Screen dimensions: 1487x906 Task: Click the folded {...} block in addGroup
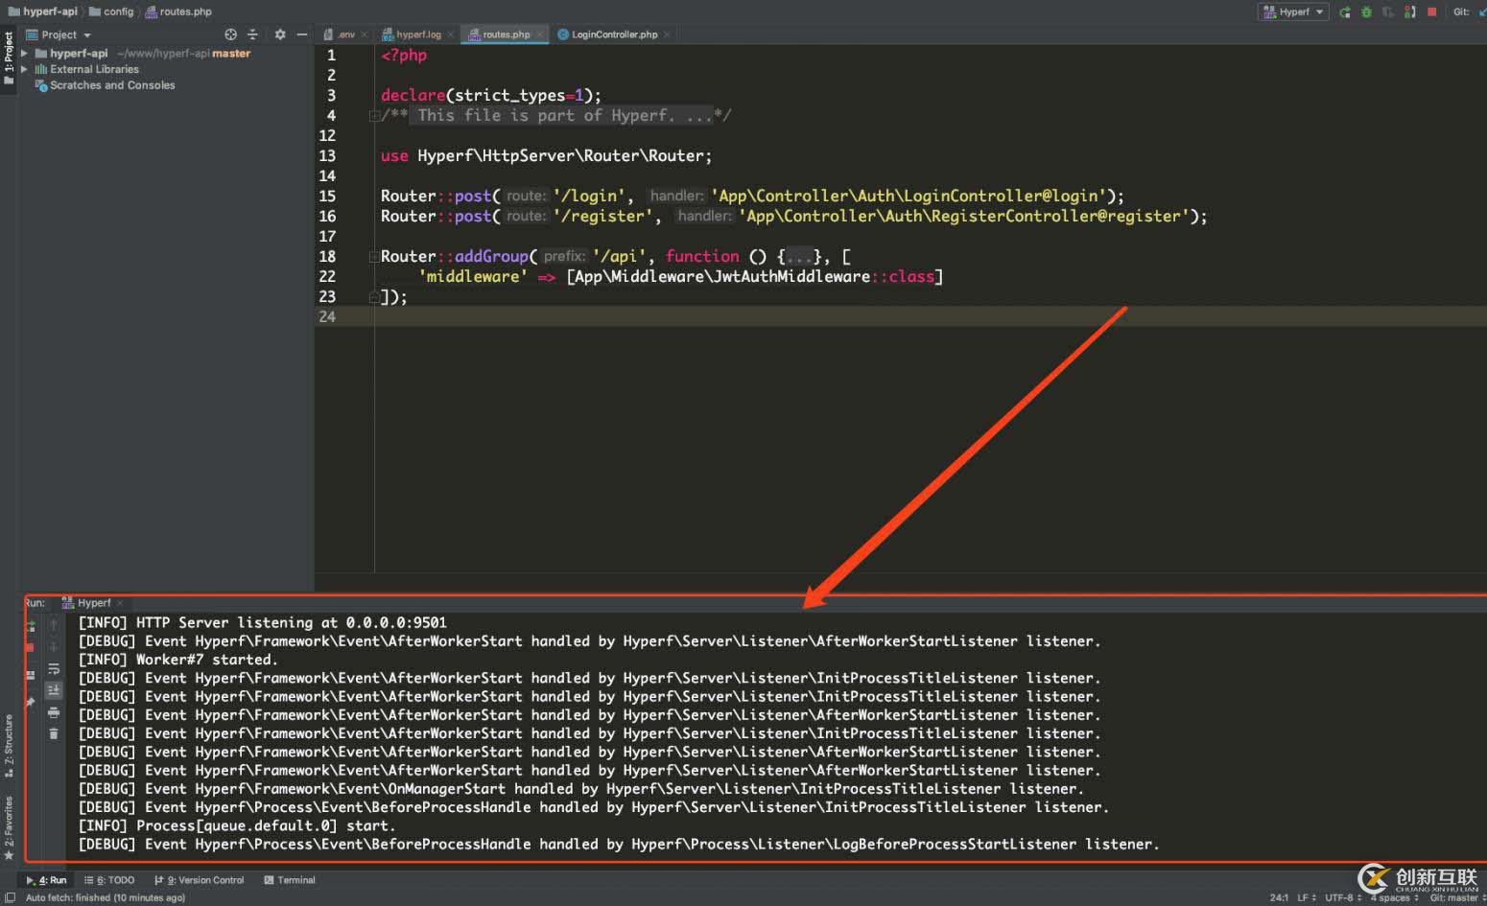[799, 257]
